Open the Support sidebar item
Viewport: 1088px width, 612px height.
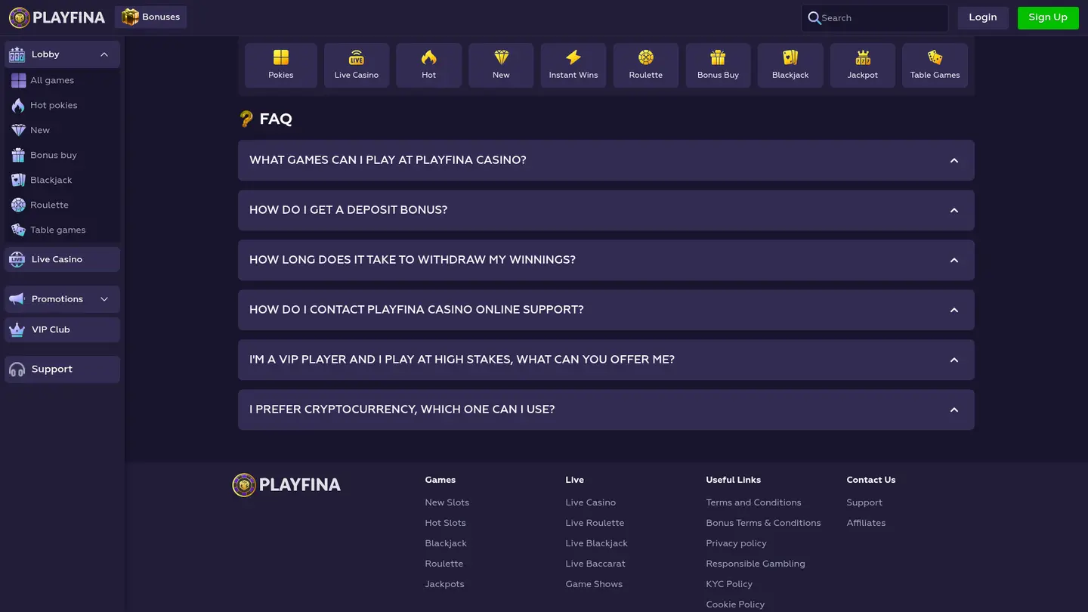click(x=62, y=369)
